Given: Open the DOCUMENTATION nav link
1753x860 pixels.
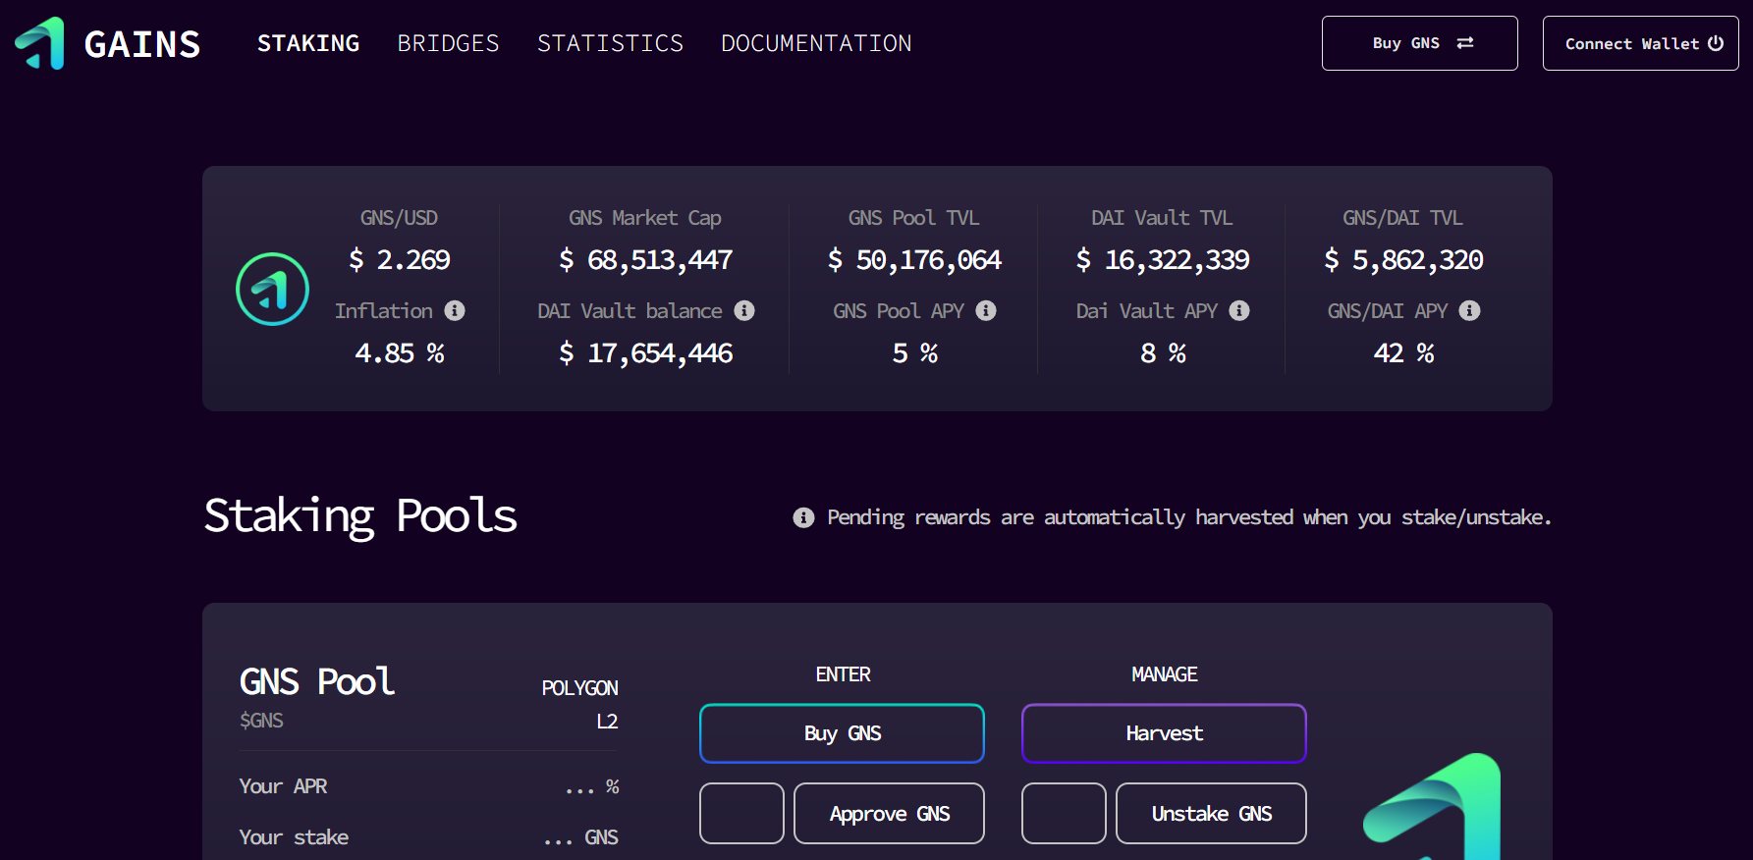Looking at the screenshot, I should click(x=816, y=43).
